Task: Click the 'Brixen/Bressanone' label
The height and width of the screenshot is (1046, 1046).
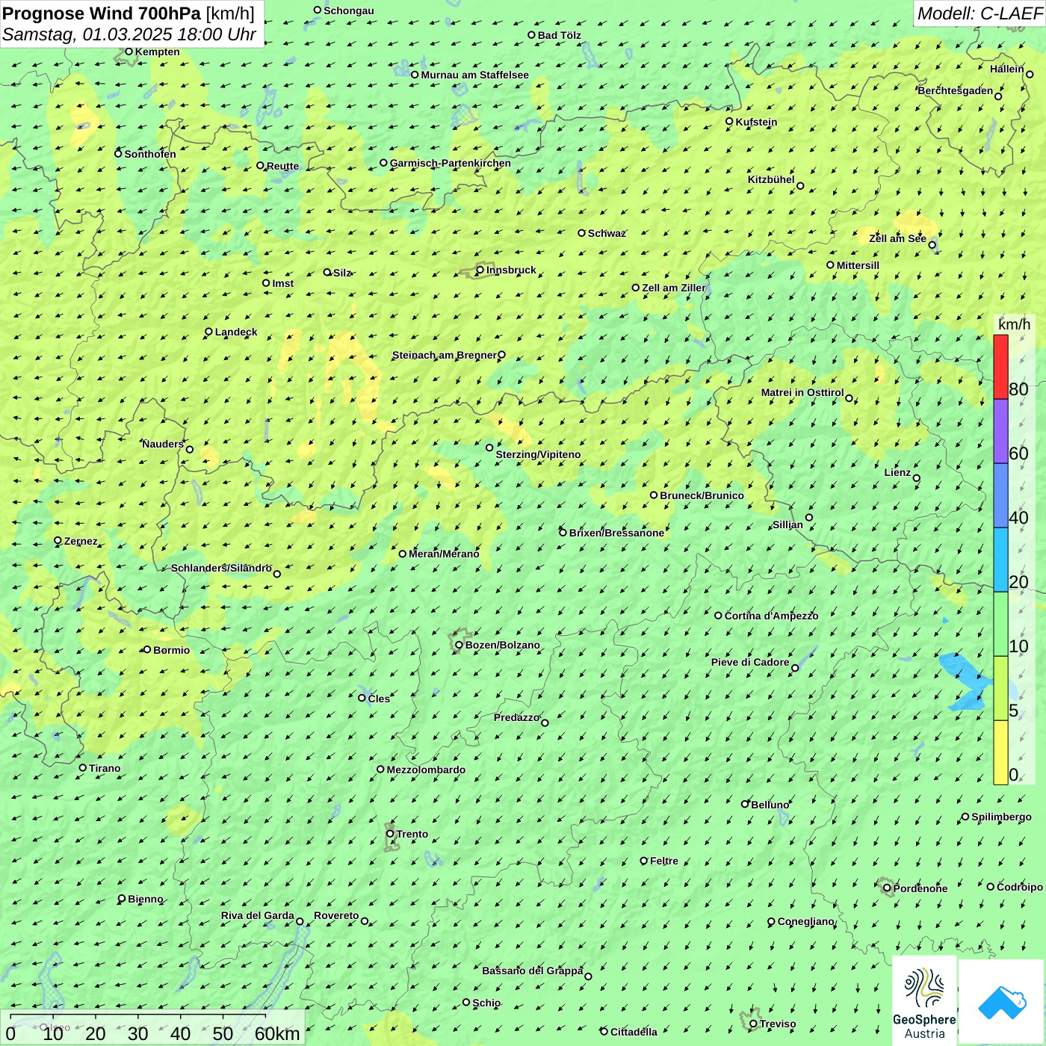Action: pyautogui.click(x=616, y=533)
